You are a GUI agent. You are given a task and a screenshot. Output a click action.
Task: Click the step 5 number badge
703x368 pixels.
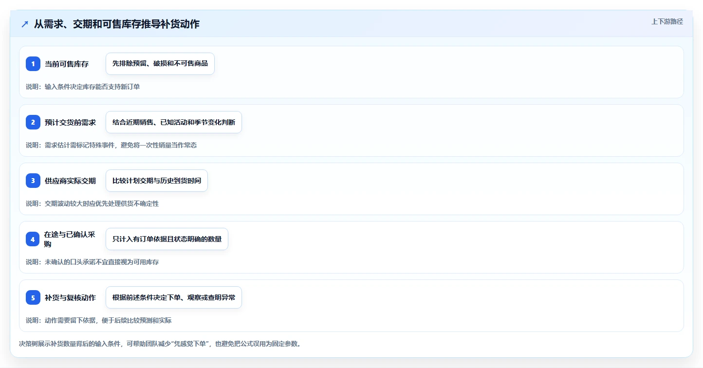point(33,297)
